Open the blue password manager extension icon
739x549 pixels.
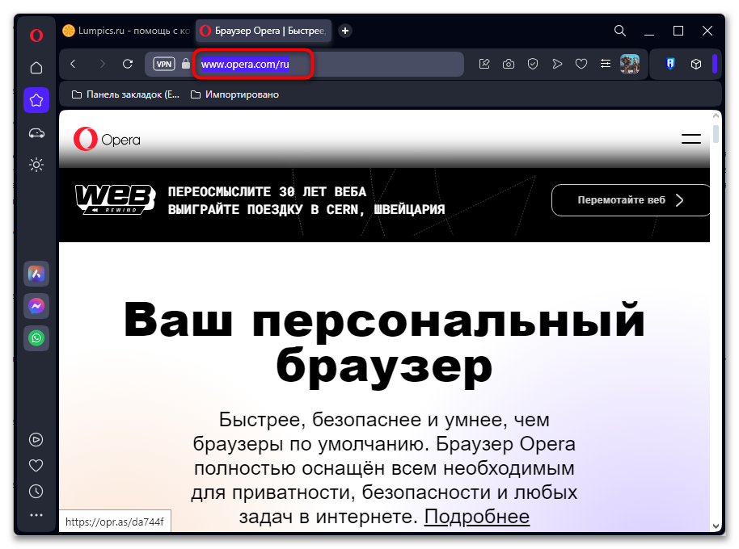[670, 64]
